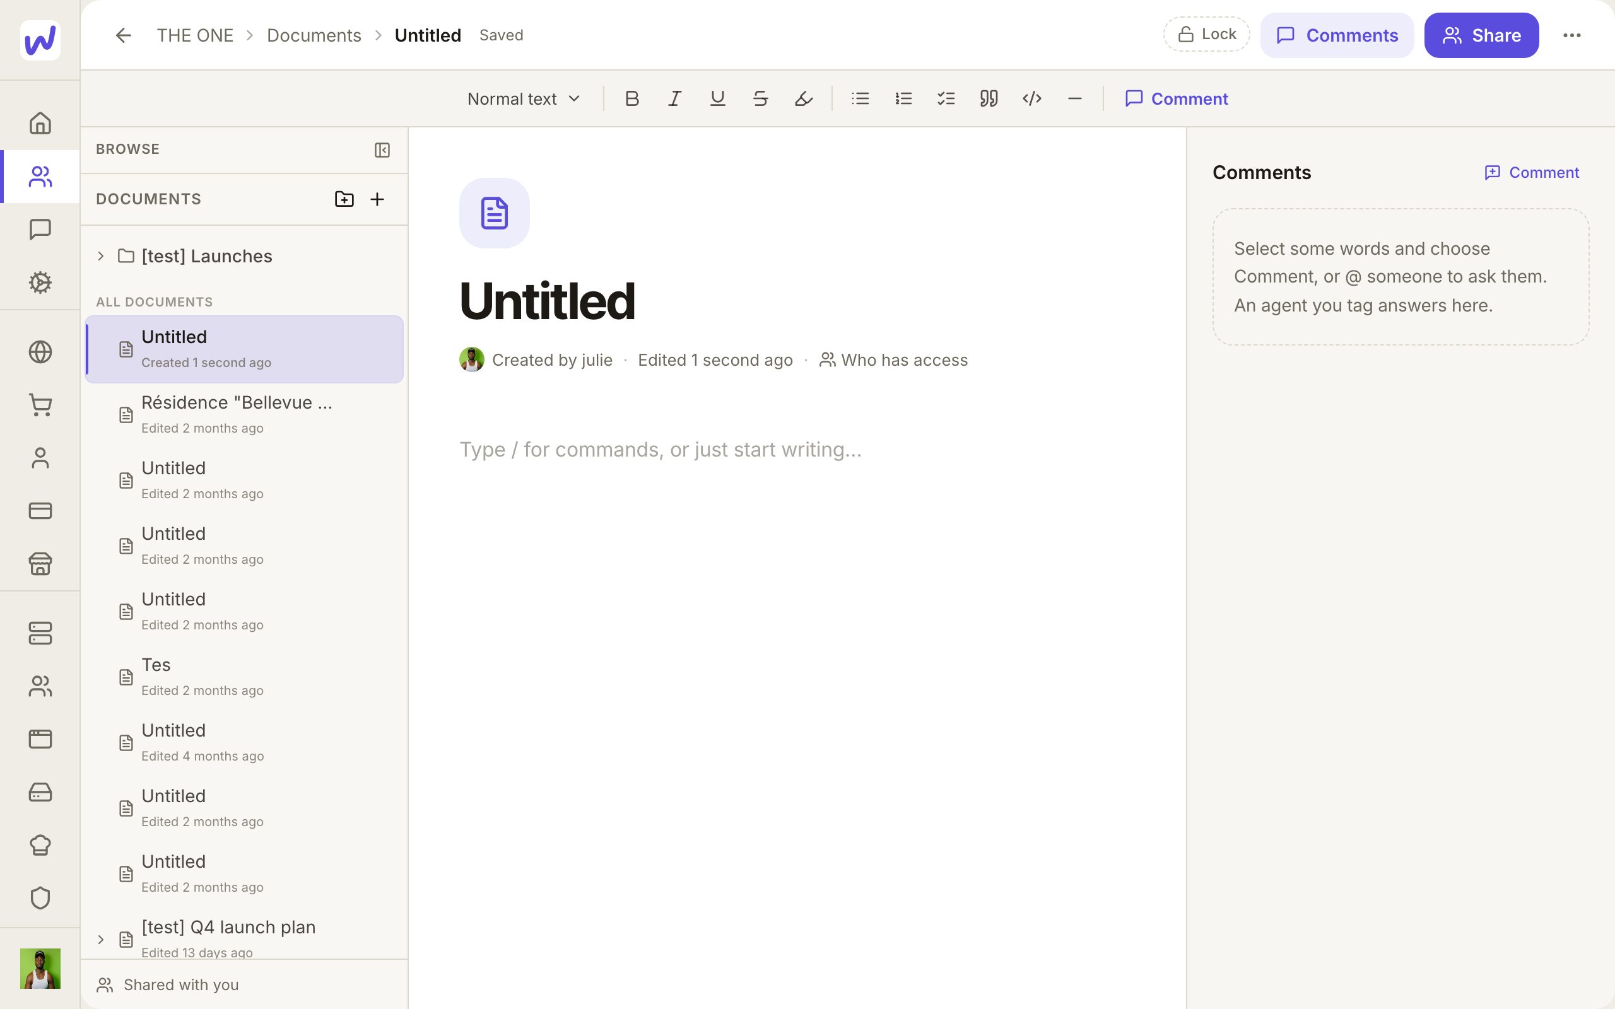This screenshot has height=1009, width=1615.
Task: Open the Home icon in left rail
Action: 40,123
